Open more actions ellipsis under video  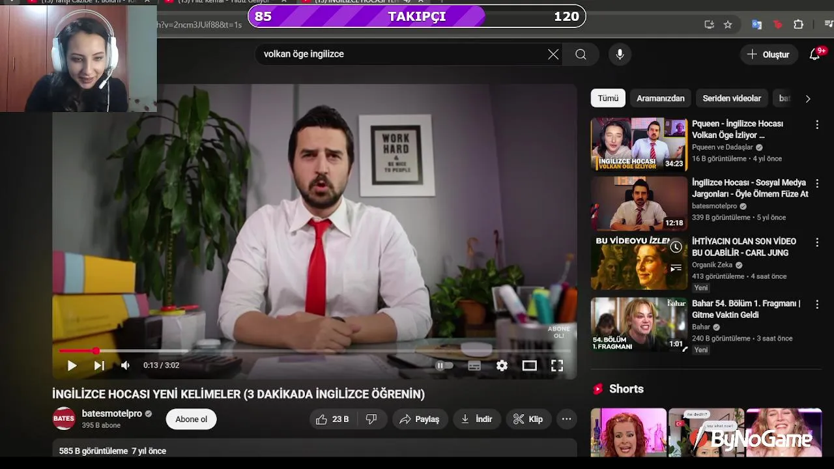point(567,419)
